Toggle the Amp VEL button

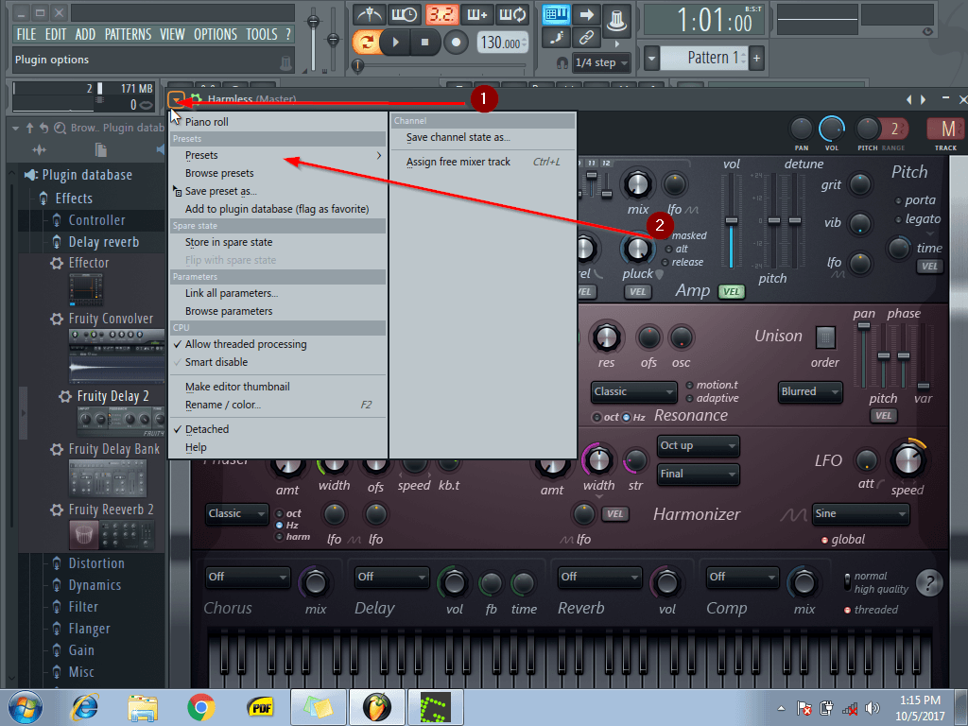click(x=732, y=291)
